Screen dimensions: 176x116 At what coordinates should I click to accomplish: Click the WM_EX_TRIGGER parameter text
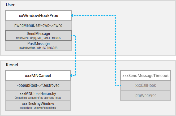pyautogui.click(x=47, y=48)
